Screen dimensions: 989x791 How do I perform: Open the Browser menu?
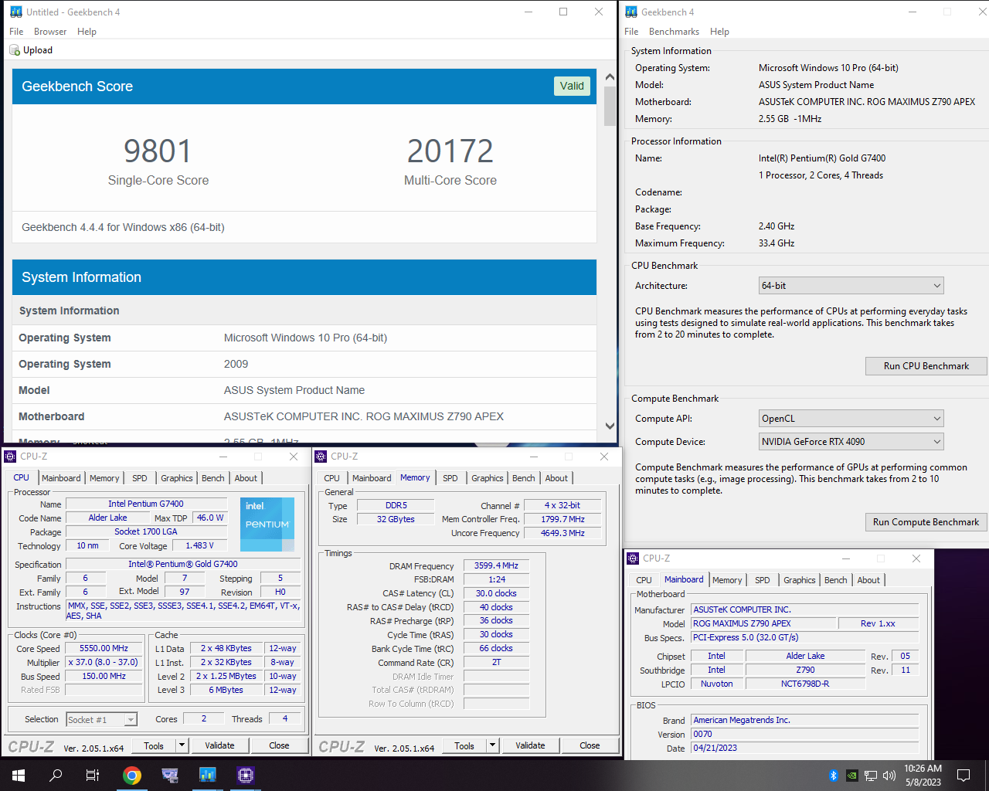click(50, 32)
